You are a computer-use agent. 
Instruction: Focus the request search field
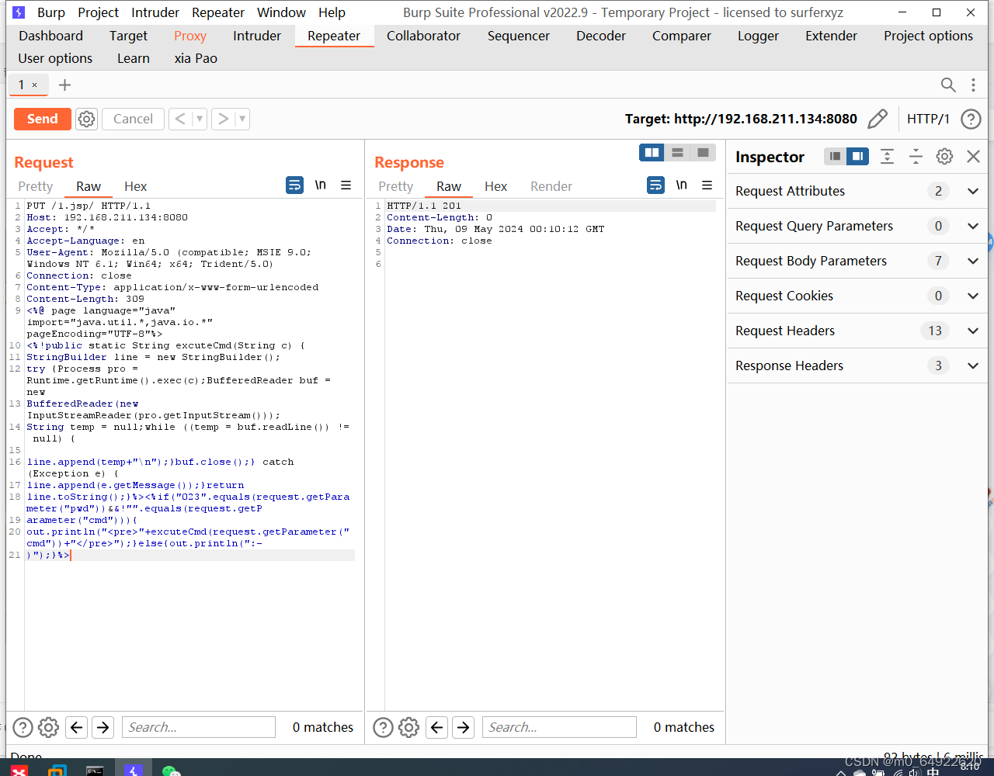pos(199,727)
